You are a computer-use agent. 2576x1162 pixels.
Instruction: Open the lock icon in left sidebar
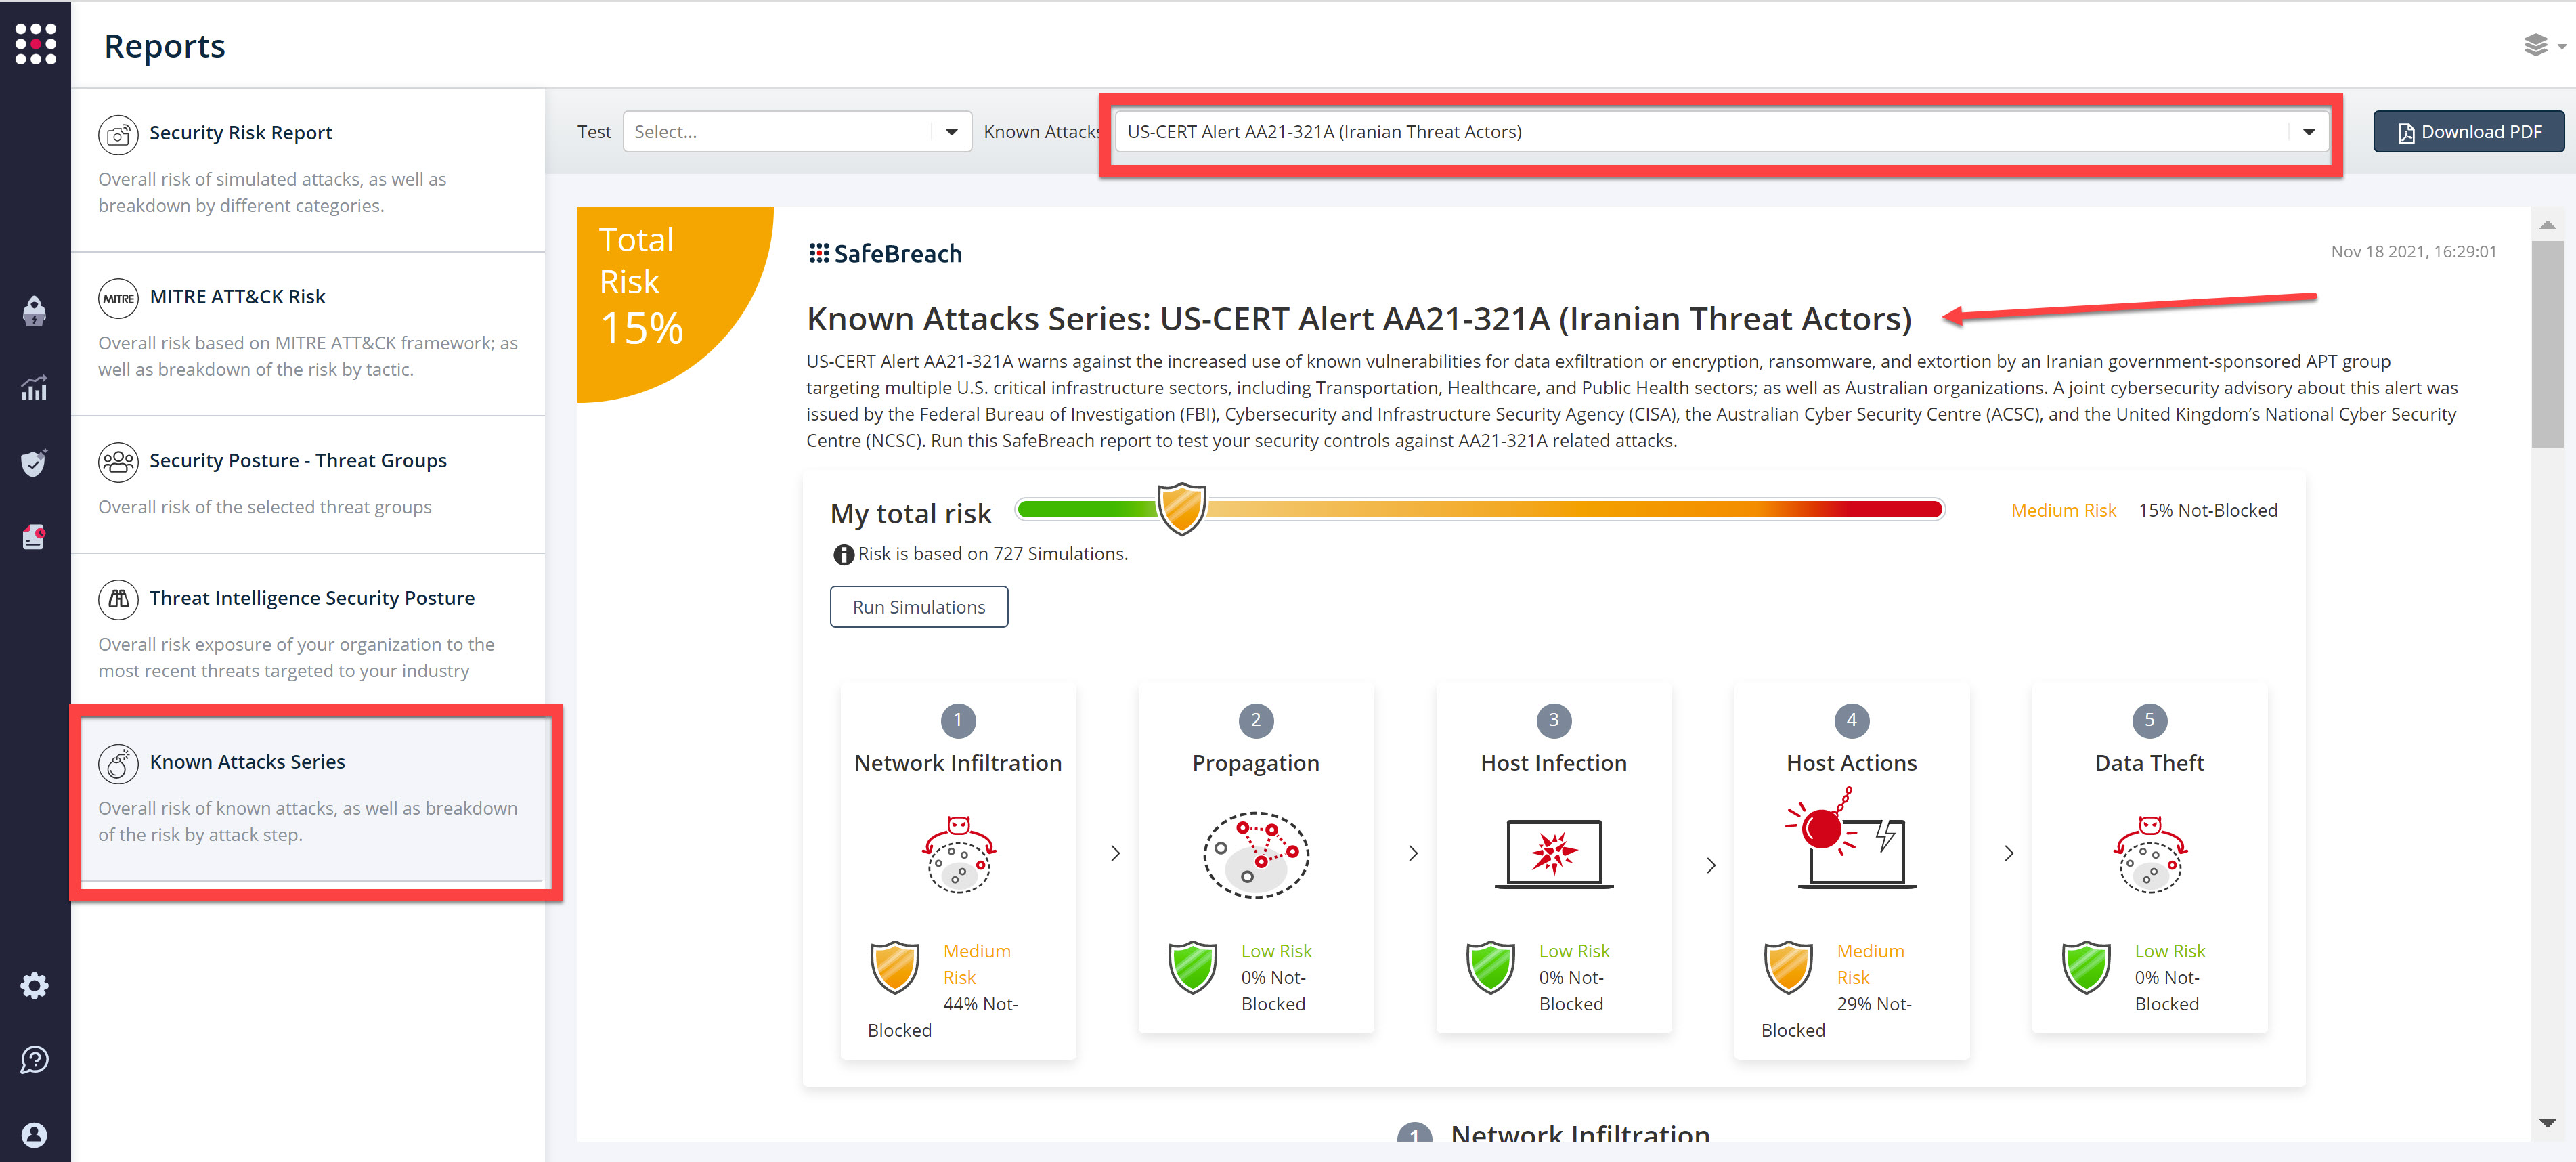point(34,311)
